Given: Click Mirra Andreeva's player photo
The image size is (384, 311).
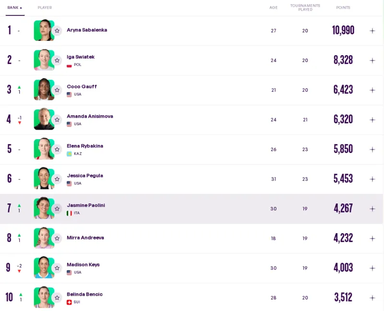Looking at the screenshot, I should coord(43,238).
